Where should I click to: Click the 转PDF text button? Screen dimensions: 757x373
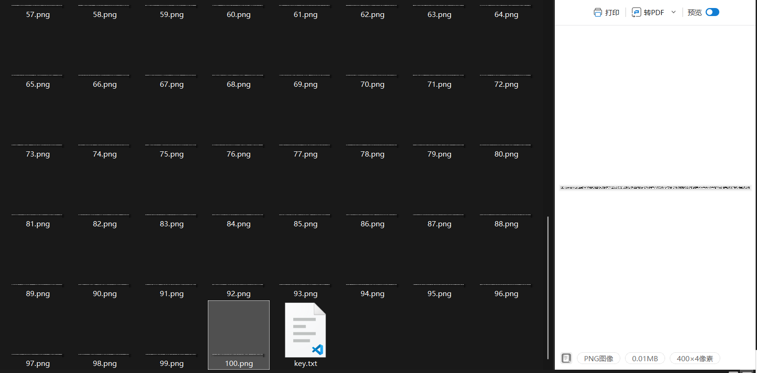click(654, 12)
